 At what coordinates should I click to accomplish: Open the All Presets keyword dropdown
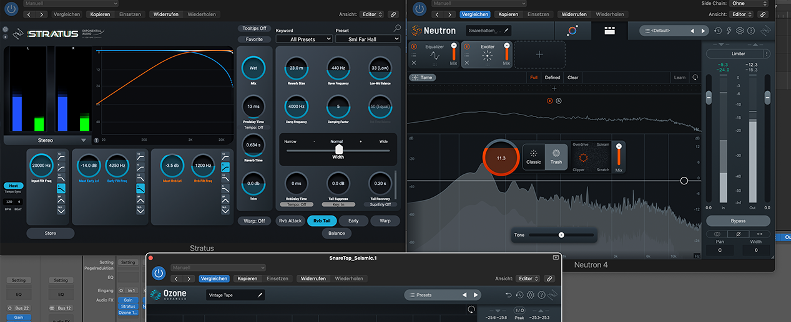tap(304, 39)
